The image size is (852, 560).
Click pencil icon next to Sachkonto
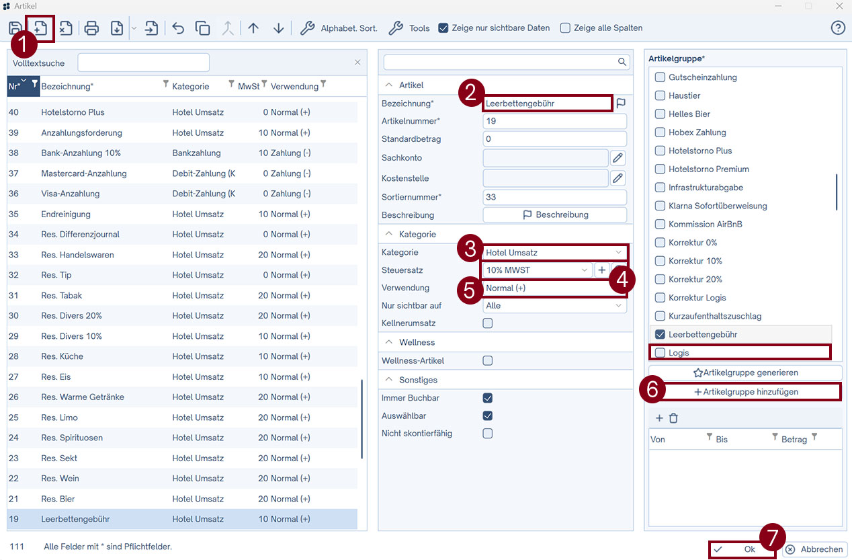click(x=617, y=158)
